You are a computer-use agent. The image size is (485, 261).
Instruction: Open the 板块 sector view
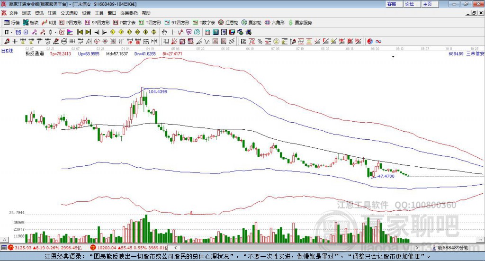(30, 23)
